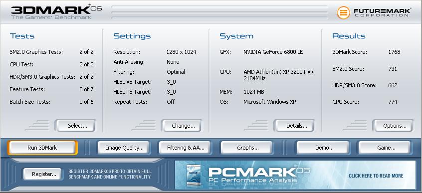Click 'Microsoft Windows XP' OS text
The height and width of the screenshot is (193, 422).
coord(270,102)
